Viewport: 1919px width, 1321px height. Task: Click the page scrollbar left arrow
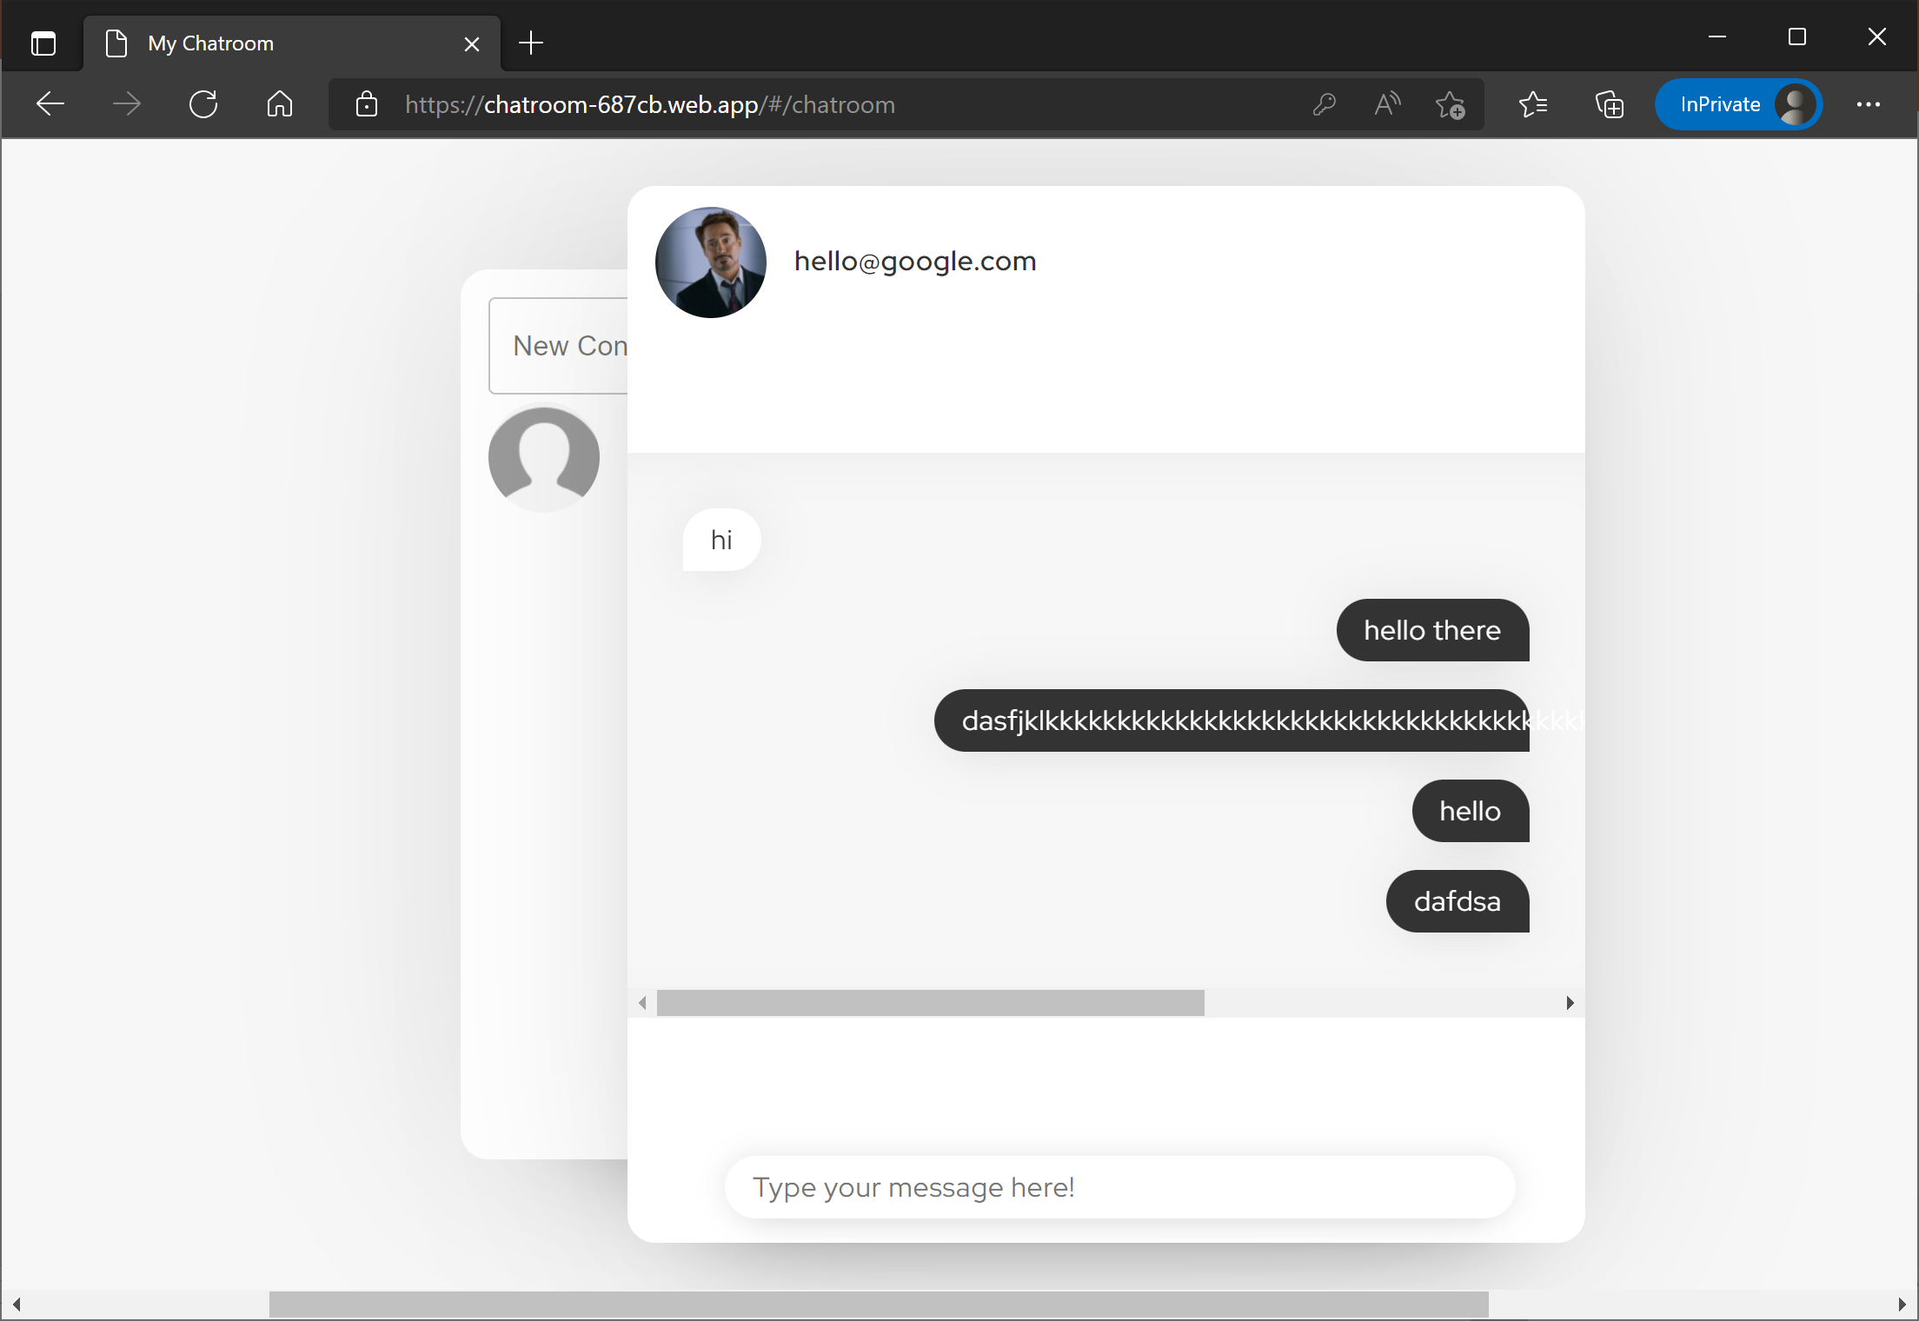[x=16, y=1304]
